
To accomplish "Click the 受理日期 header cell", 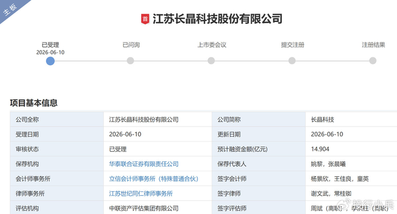I will tap(57, 134).
